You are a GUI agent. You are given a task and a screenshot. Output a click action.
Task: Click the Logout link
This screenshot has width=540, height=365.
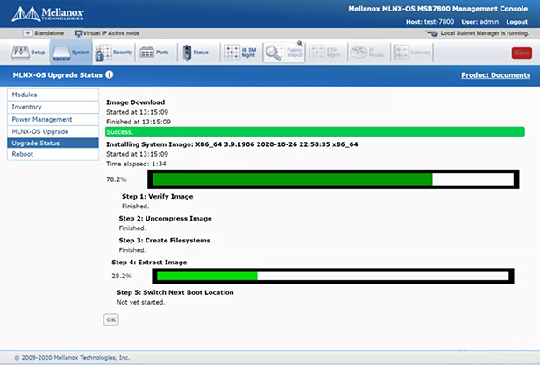pos(516,22)
